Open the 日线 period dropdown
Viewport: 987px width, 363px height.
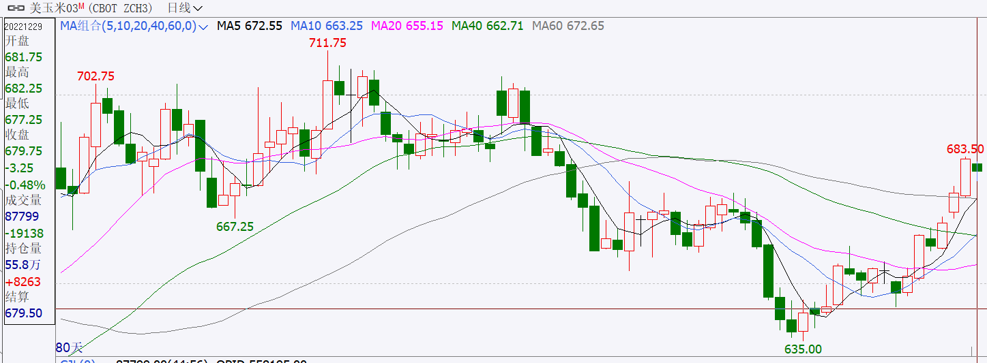point(185,8)
